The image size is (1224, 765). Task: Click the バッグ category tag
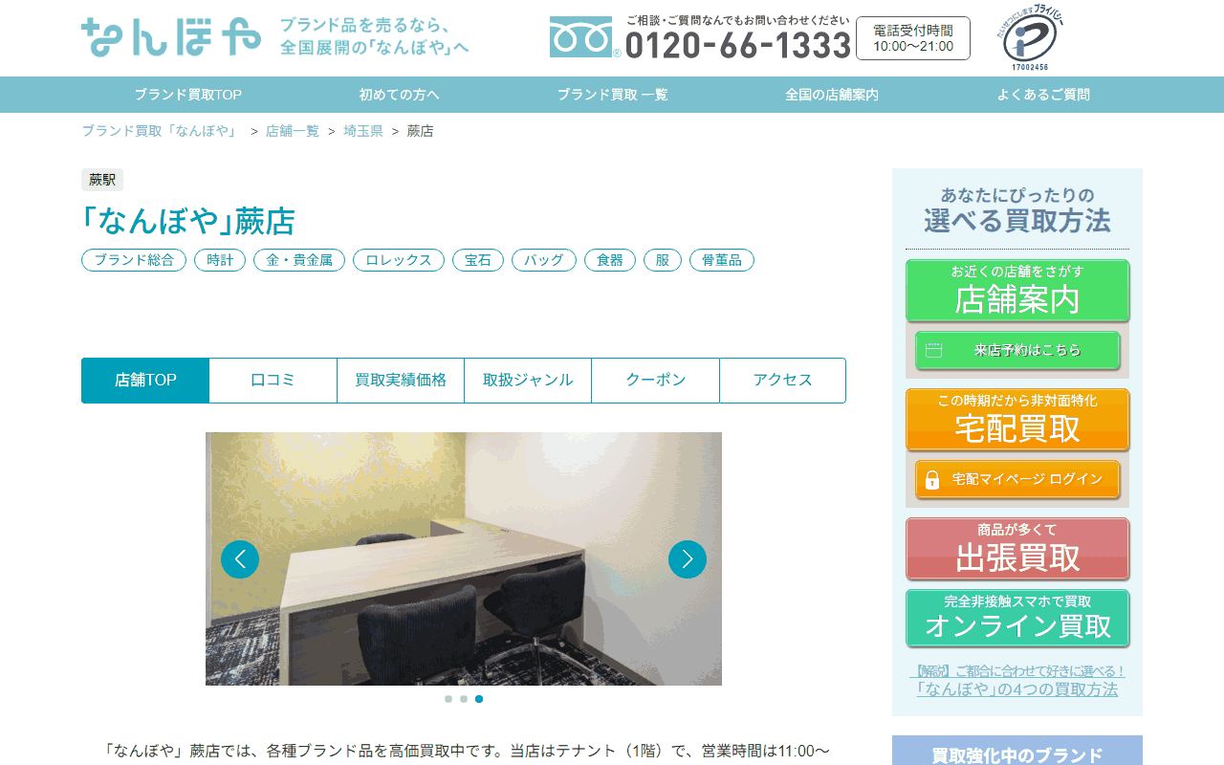(544, 260)
